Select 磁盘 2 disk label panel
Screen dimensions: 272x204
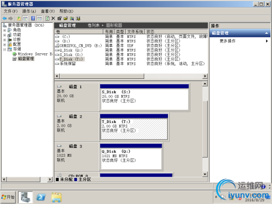77,127
